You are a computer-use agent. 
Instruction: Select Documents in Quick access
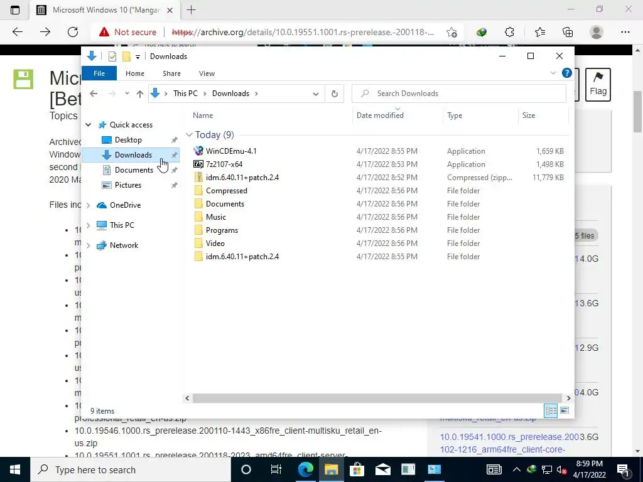134,169
